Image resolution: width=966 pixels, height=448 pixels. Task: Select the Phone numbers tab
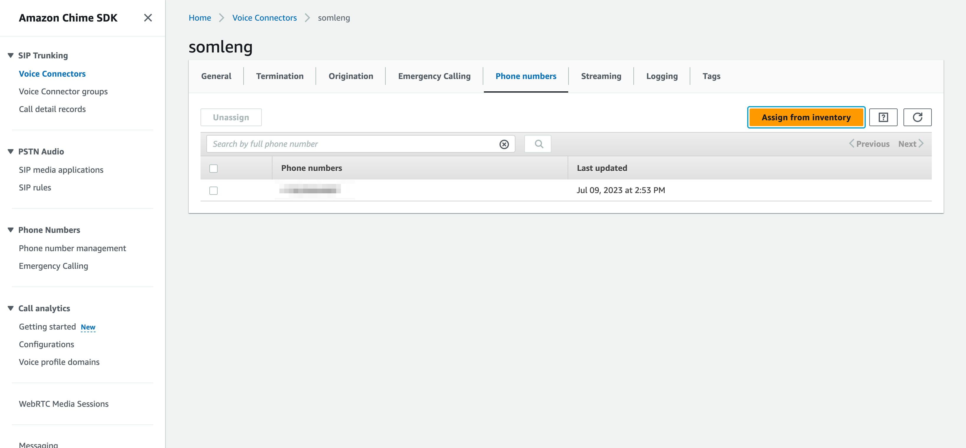[x=526, y=76]
